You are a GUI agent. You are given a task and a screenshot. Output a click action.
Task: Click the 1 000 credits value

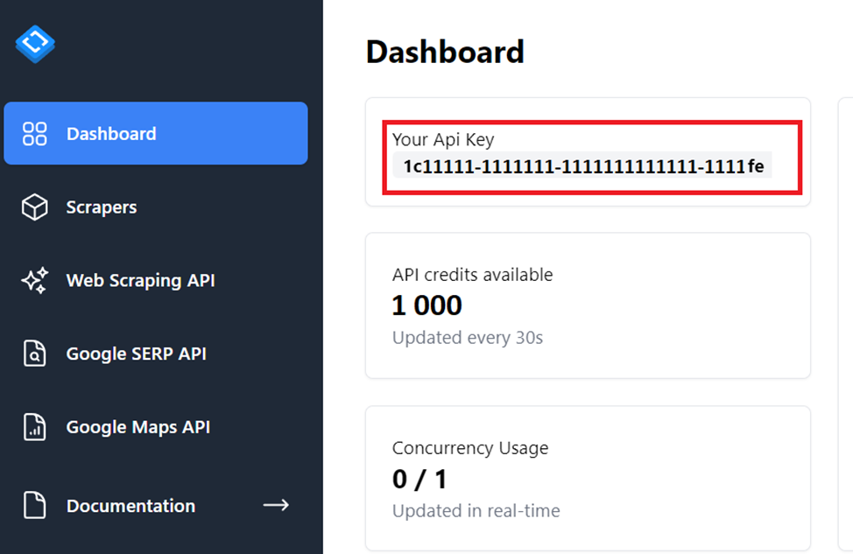click(426, 305)
